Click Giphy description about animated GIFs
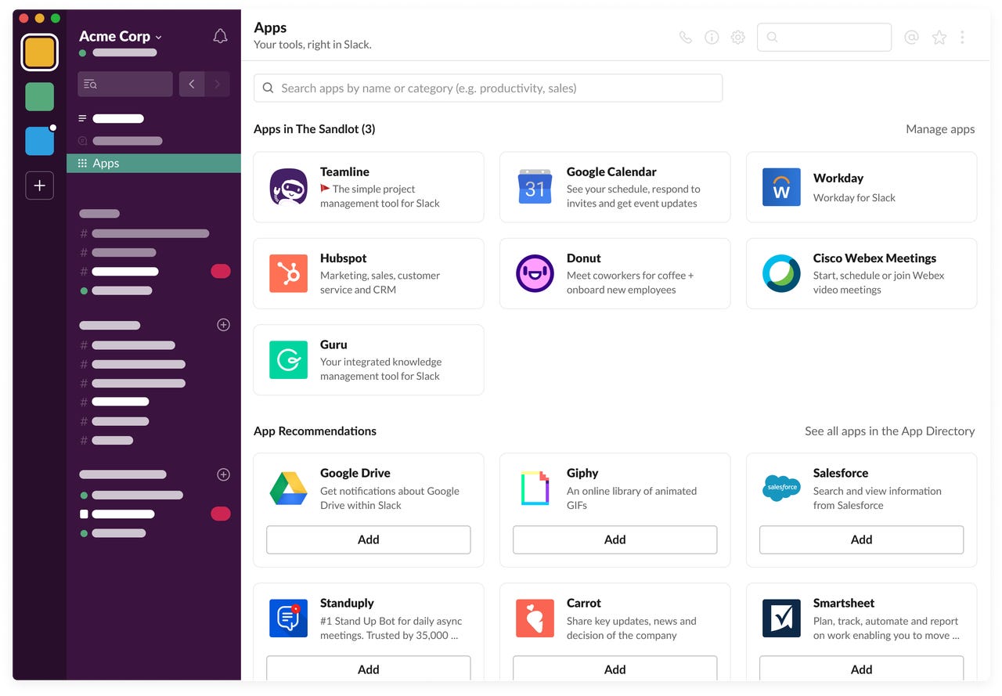 click(x=632, y=498)
